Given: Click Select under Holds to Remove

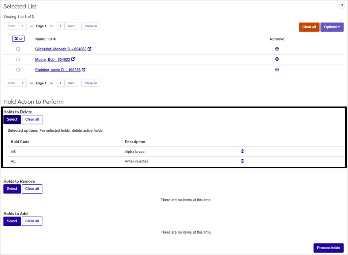Looking at the screenshot, I should (x=12, y=189).
